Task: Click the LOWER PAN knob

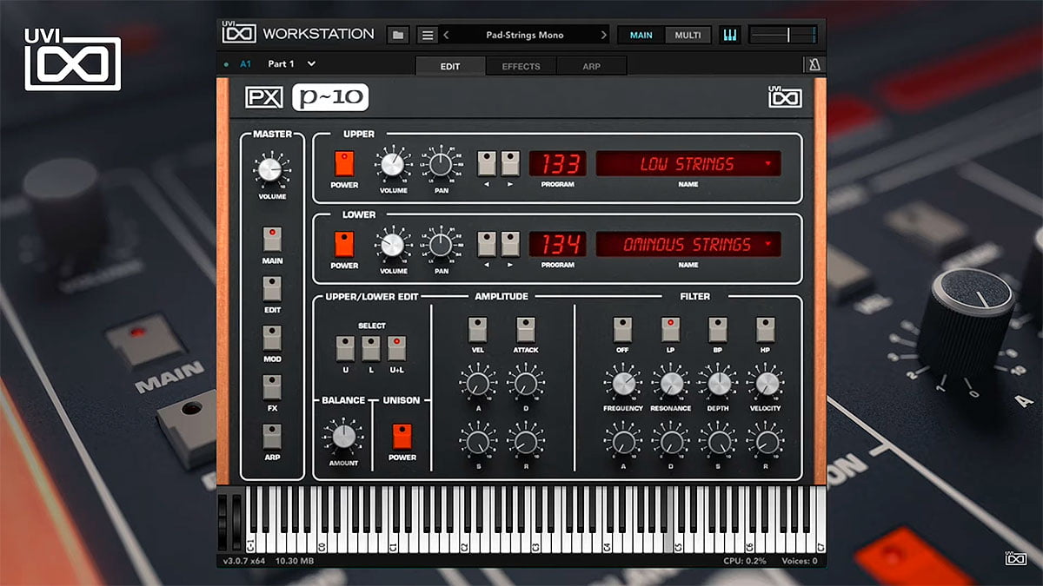Action: click(441, 244)
